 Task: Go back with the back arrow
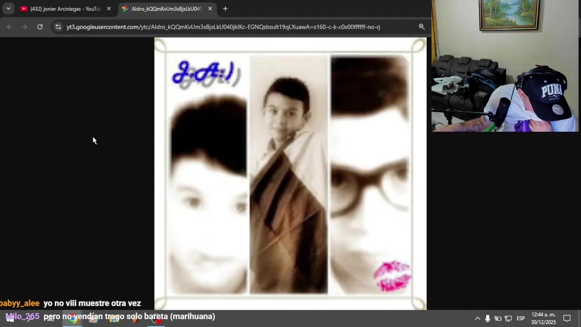click(10, 27)
